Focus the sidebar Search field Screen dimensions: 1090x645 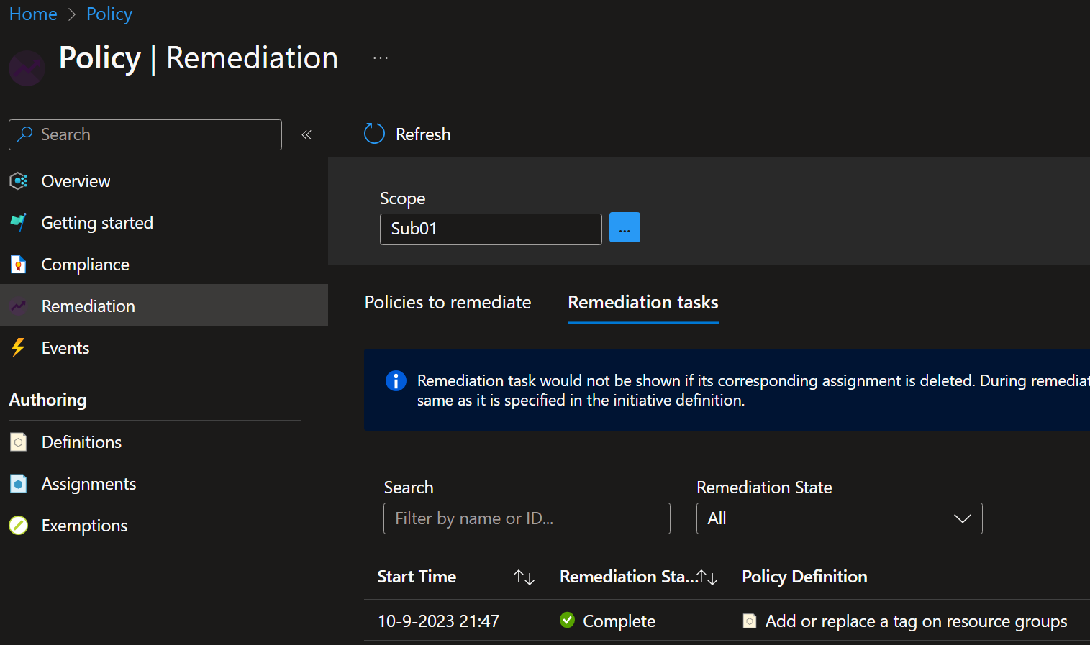[145, 134]
